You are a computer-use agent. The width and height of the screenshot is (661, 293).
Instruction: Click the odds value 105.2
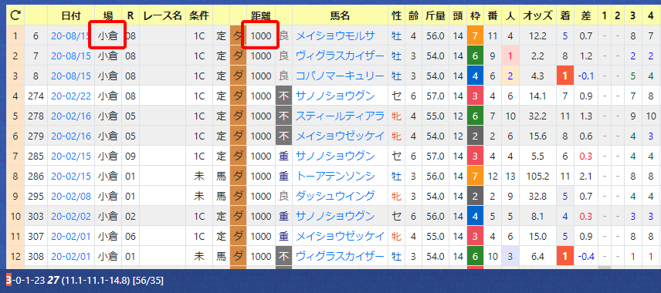pyautogui.click(x=537, y=177)
